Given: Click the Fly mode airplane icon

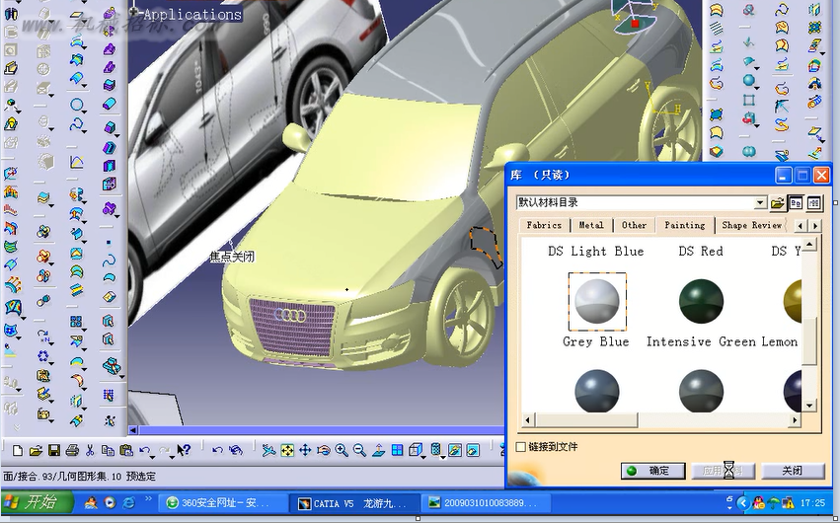Looking at the screenshot, I should pyautogui.click(x=268, y=451).
